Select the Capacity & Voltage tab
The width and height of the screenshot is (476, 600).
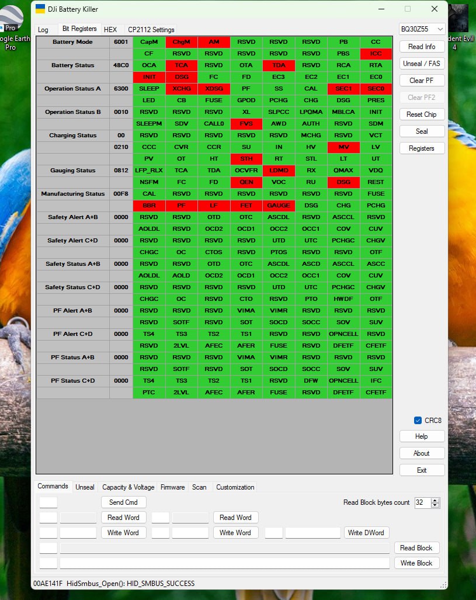(x=127, y=487)
